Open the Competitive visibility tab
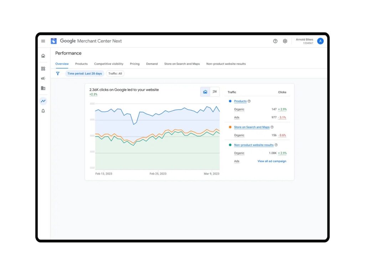This screenshot has width=365, height=273. 109,64
